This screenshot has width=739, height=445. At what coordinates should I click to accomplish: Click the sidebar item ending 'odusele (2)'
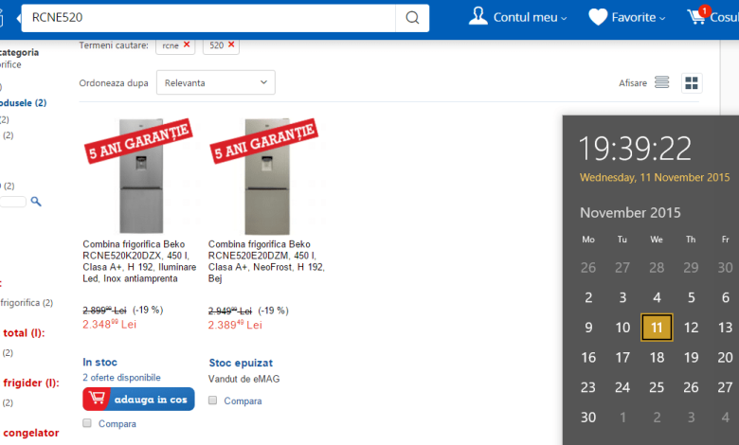point(23,102)
